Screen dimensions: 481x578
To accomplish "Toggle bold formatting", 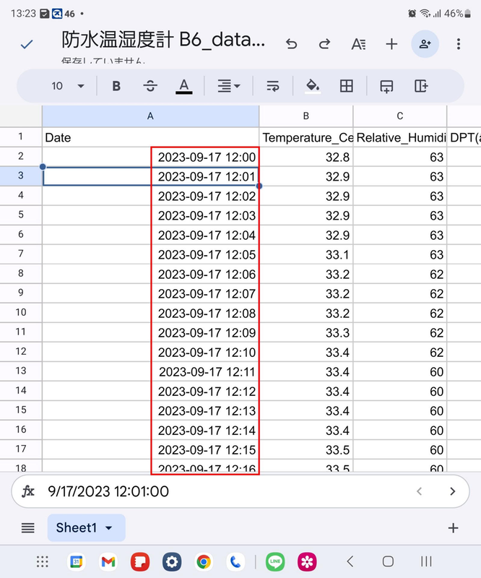I will (116, 86).
